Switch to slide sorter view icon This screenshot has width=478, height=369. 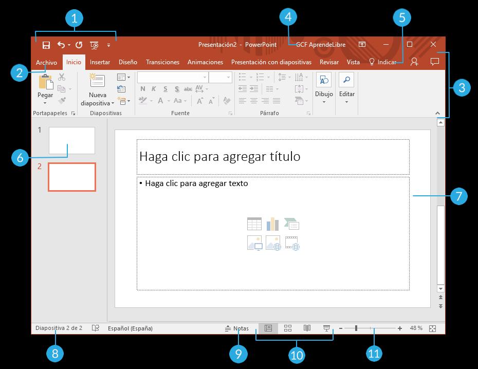(x=288, y=328)
